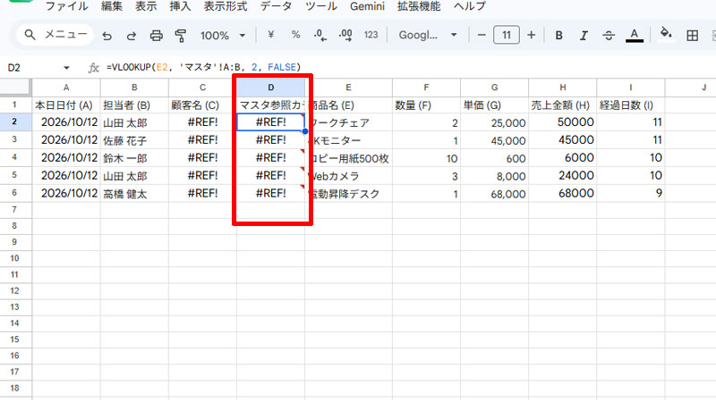Increase decimal places icon

[345, 35]
